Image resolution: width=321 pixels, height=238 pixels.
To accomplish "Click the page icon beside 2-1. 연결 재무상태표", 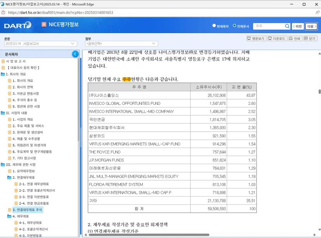I will [x=16, y=184].
